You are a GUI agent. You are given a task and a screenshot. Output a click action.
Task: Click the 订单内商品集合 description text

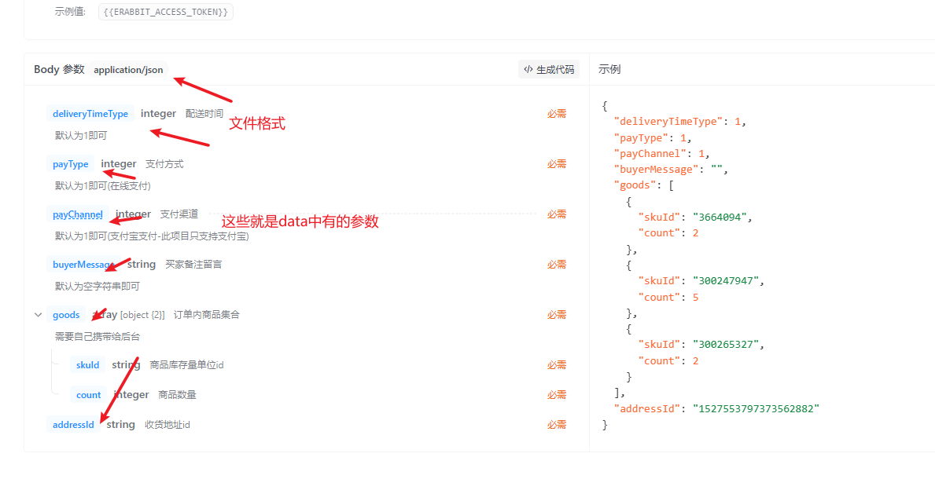(206, 315)
